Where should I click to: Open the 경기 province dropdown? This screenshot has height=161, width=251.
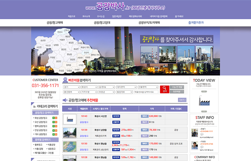tap(72, 87)
